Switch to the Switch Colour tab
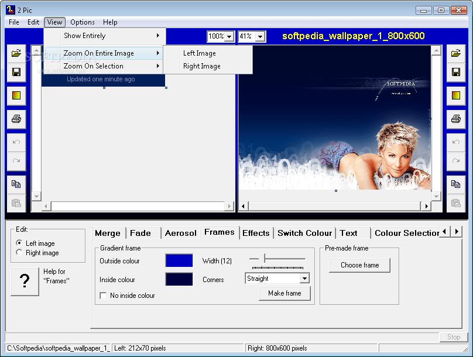 [304, 233]
